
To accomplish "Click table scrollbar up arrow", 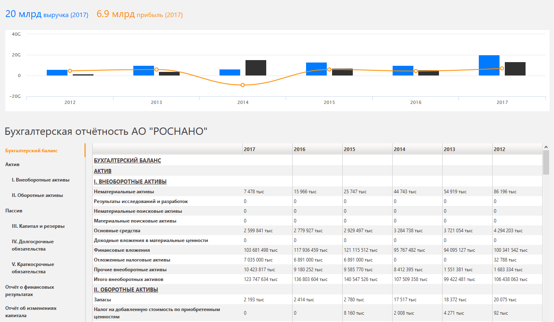I will (x=546, y=147).
